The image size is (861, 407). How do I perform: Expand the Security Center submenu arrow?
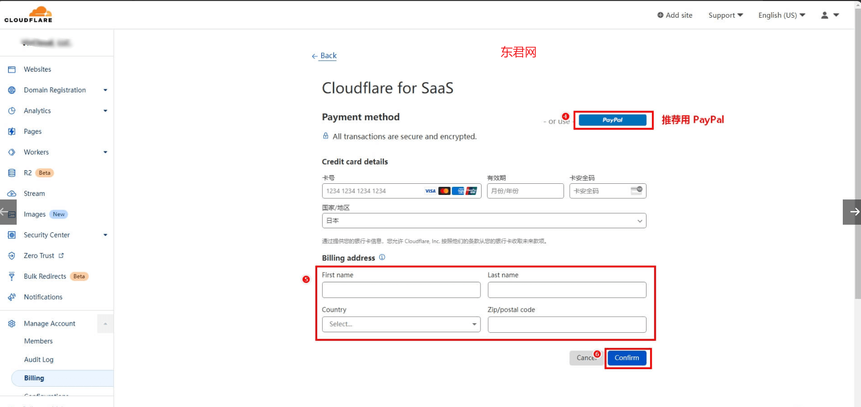(x=105, y=235)
